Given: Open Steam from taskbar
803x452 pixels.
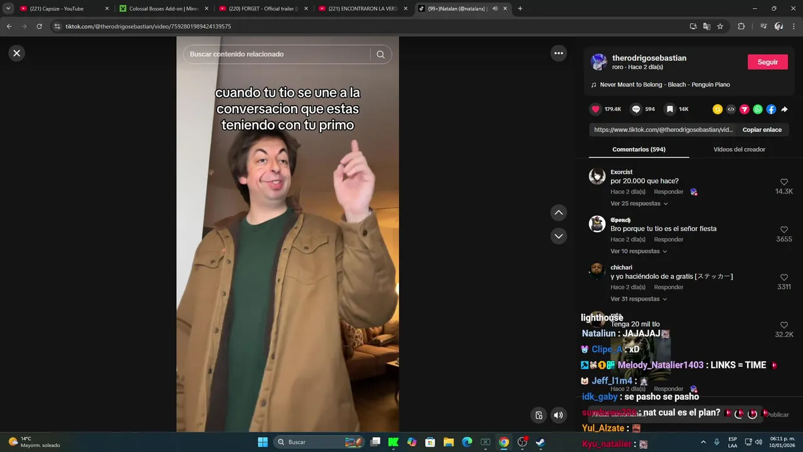Looking at the screenshot, I should point(540,442).
